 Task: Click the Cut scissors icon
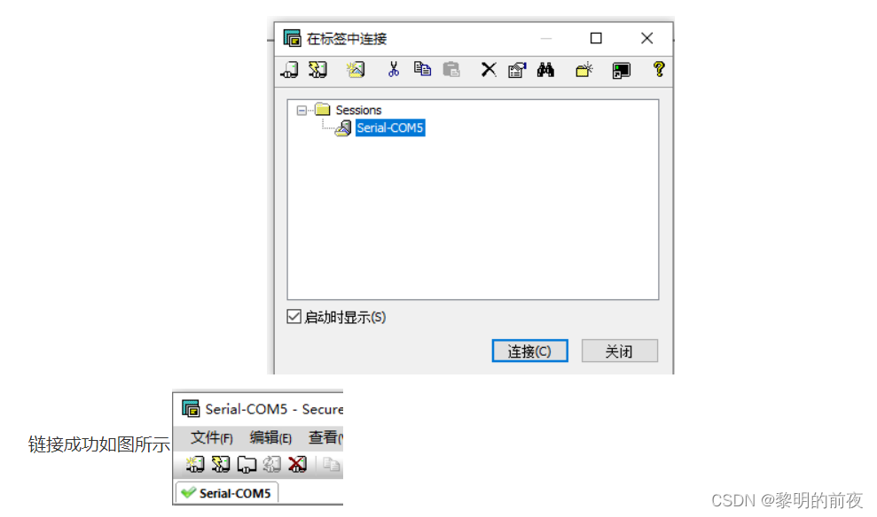point(394,70)
